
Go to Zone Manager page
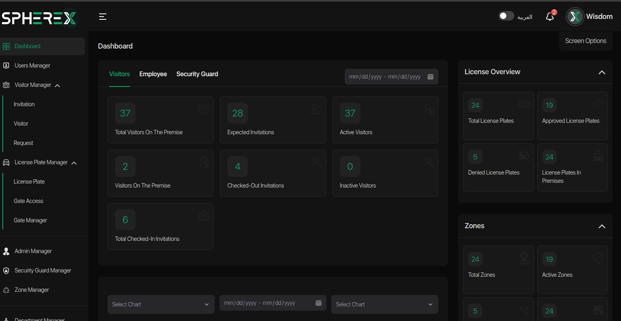pos(32,290)
